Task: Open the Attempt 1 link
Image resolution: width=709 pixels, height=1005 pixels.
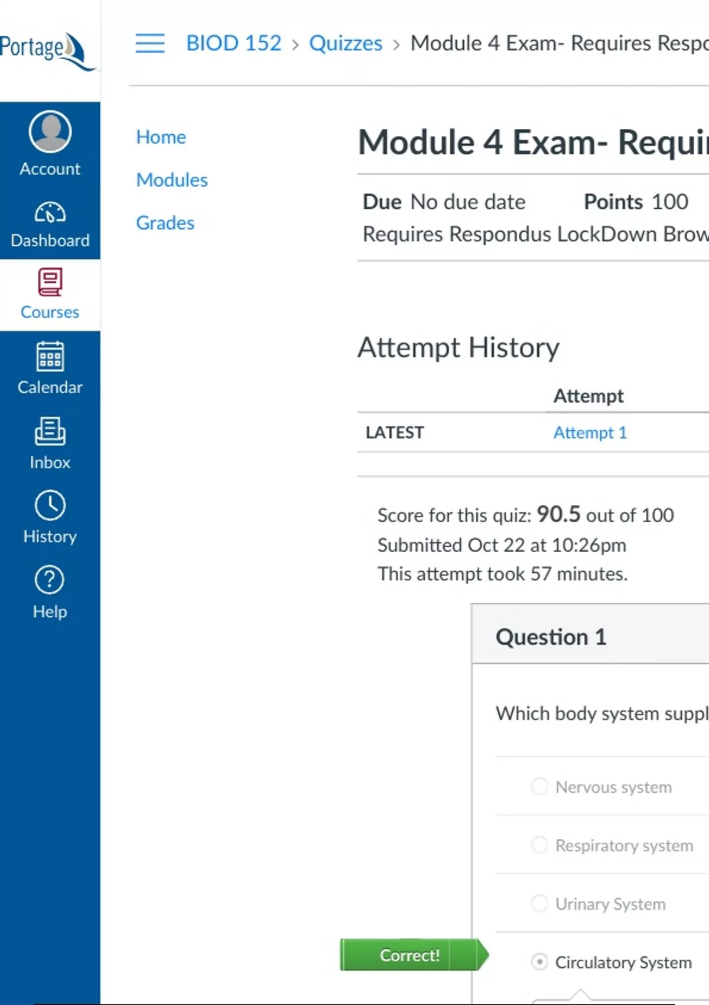Action: point(590,433)
